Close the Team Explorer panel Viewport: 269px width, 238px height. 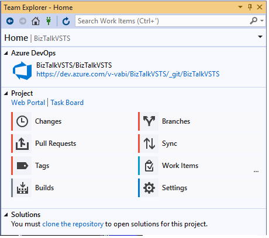tap(260, 7)
